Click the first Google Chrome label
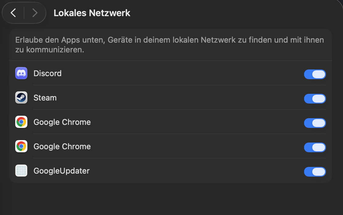 (x=62, y=122)
